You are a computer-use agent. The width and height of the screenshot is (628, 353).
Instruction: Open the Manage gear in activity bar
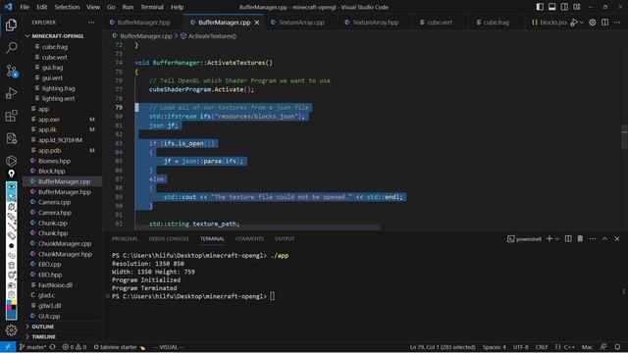11,330
